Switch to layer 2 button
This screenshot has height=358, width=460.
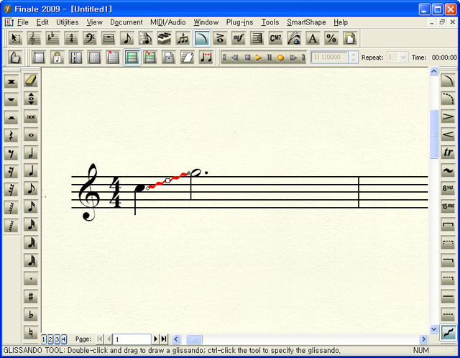click(51, 339)
